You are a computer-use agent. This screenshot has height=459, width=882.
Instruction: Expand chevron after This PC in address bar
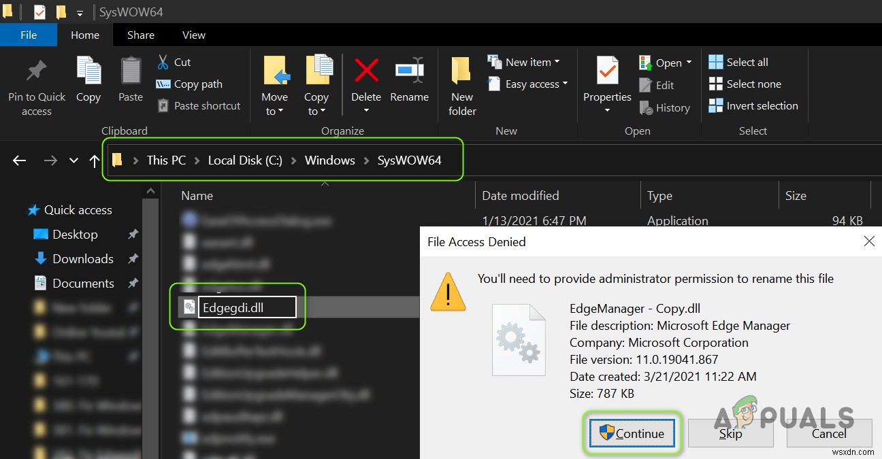(x=197, y=160)
